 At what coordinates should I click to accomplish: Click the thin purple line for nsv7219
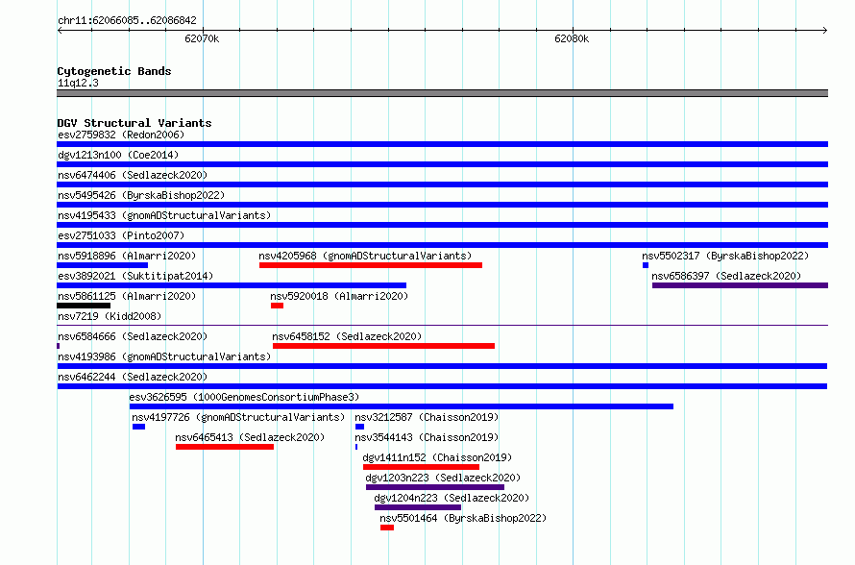tap(442, 326)
